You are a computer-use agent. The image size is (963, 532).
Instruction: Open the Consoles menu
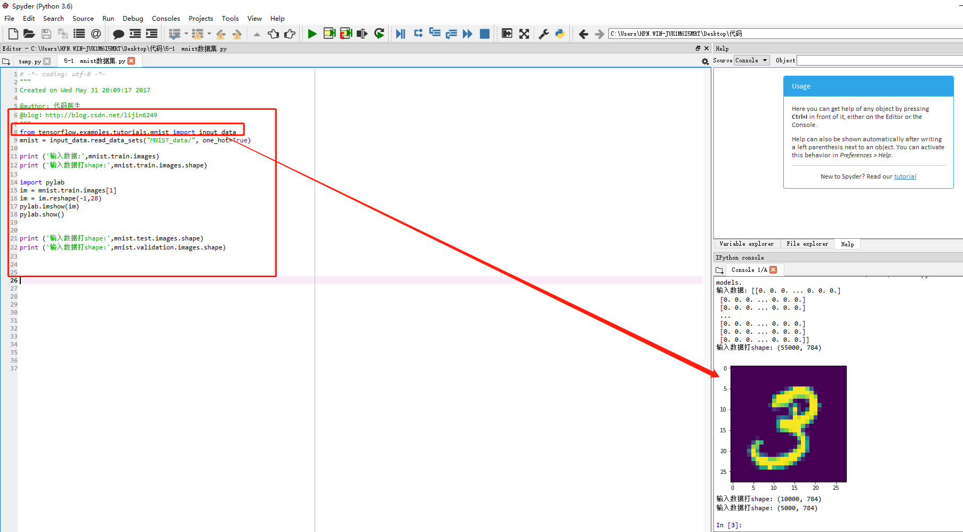click(166, 18)
